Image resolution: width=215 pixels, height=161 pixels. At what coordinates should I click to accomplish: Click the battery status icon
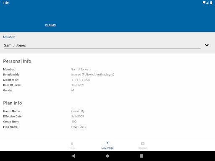[211, 3]
